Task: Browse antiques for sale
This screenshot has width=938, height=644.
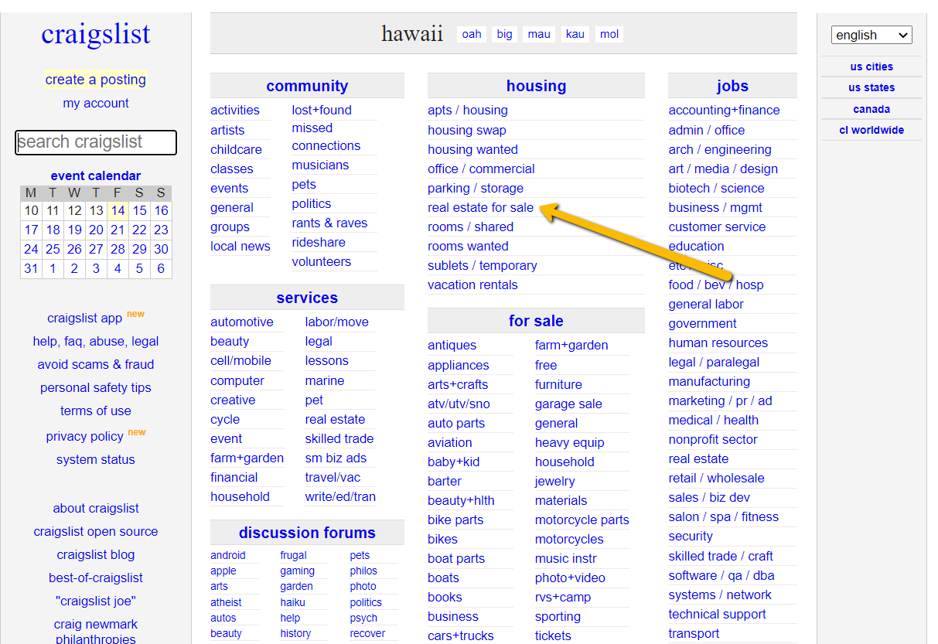Action: point(452,345)
